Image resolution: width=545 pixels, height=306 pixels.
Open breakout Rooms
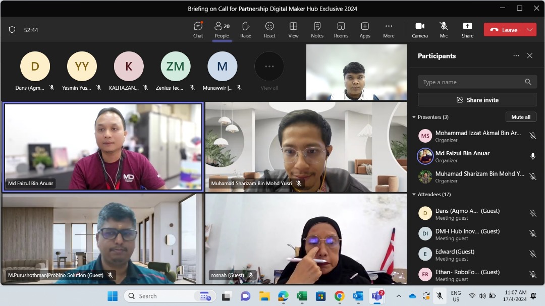pos(341,29)
